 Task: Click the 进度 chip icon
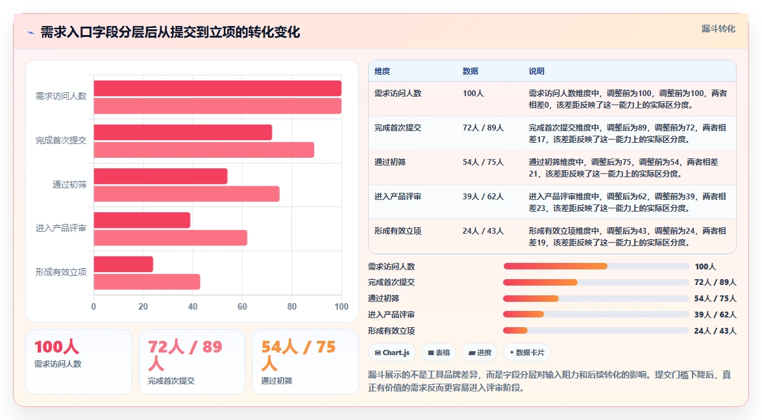471,353
